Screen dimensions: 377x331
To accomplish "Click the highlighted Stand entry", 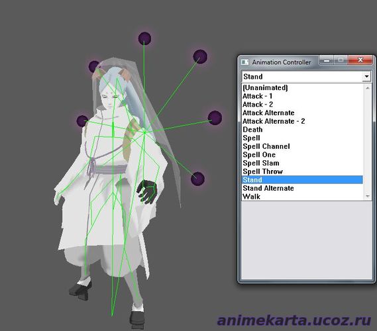I will 302,179.
